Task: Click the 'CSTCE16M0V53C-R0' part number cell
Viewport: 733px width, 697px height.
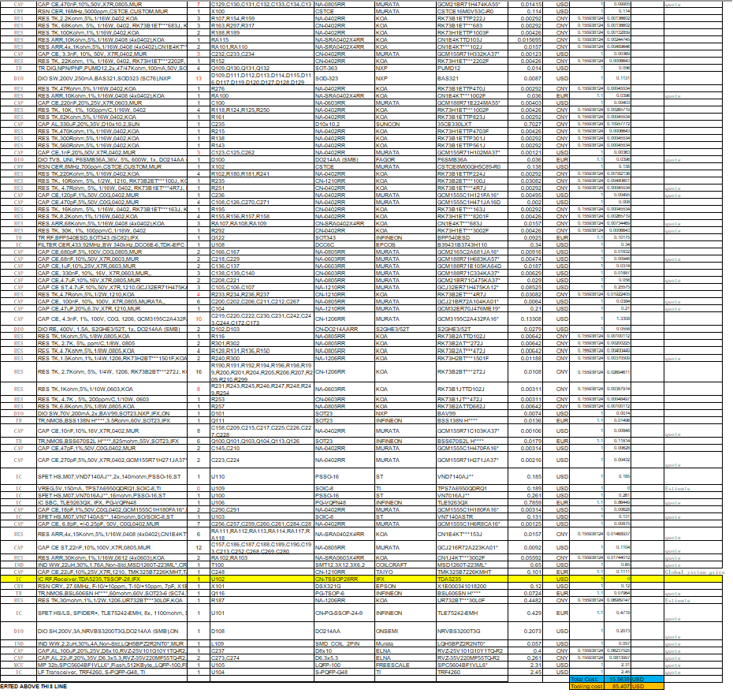Action: coord(471,11)
